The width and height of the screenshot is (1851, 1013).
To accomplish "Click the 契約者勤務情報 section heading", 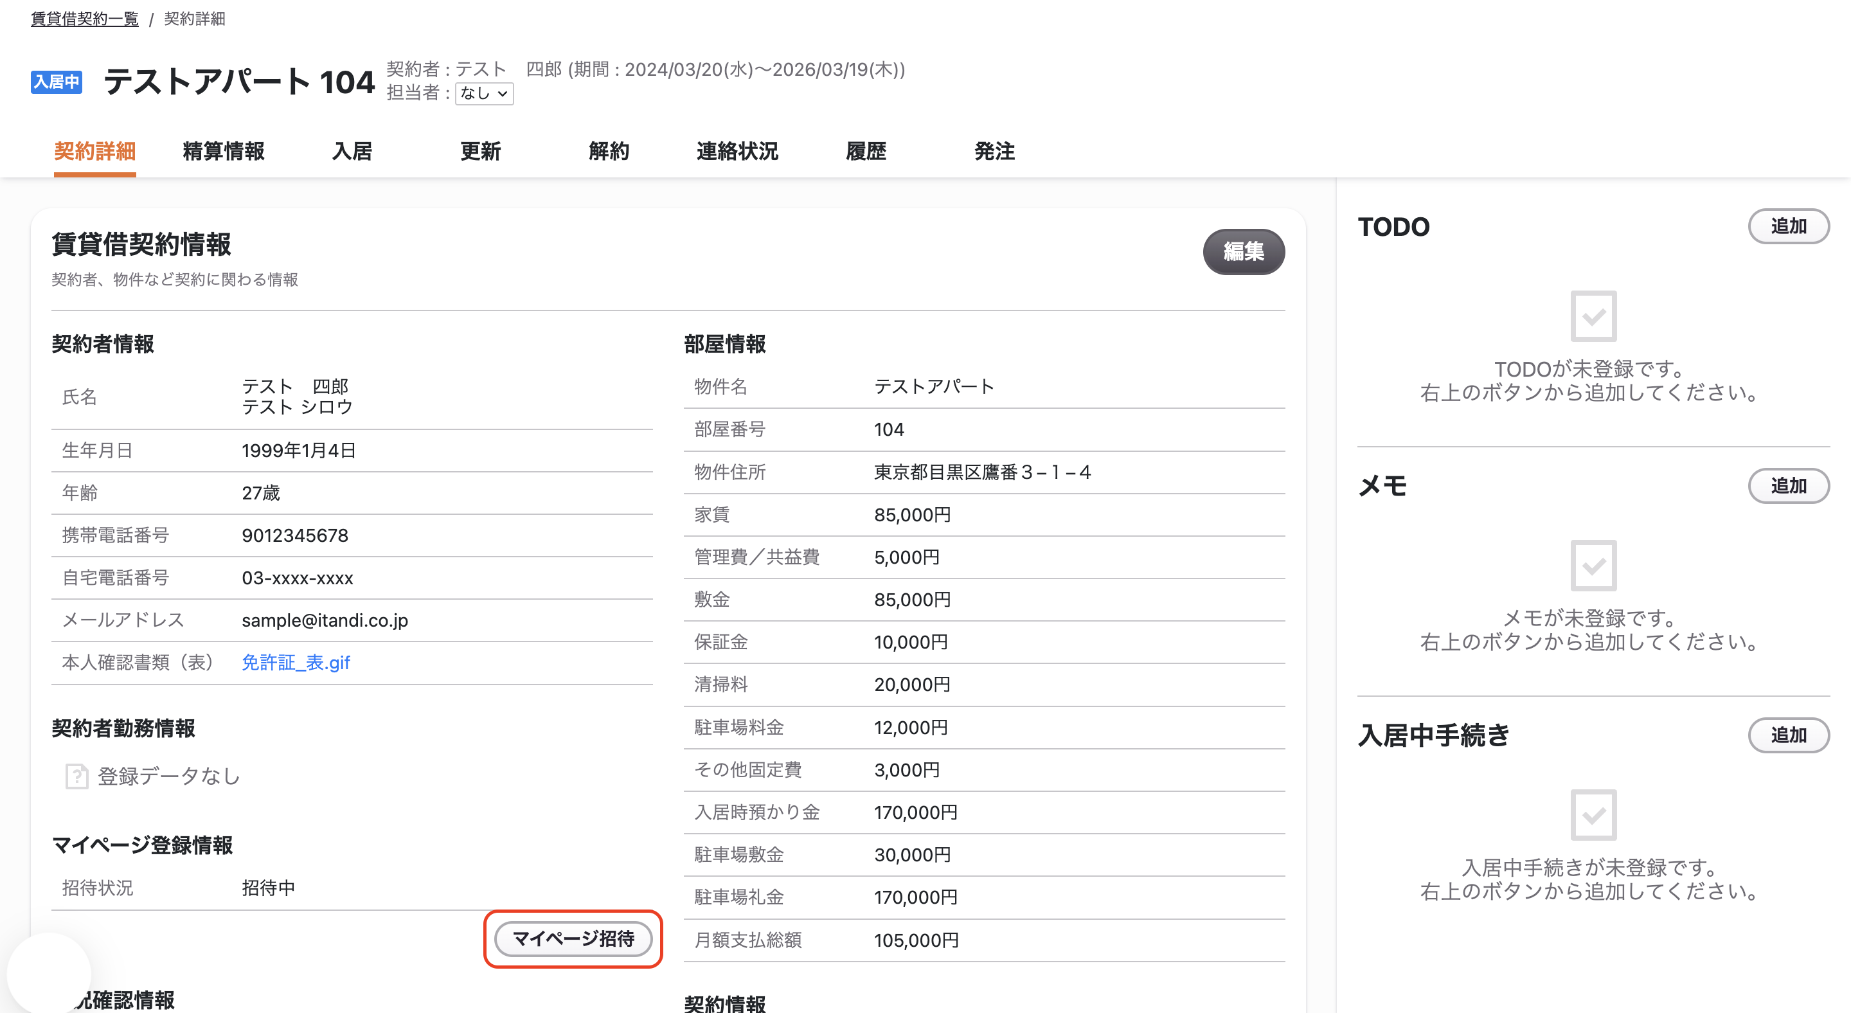I will click(x=123, y=728).
